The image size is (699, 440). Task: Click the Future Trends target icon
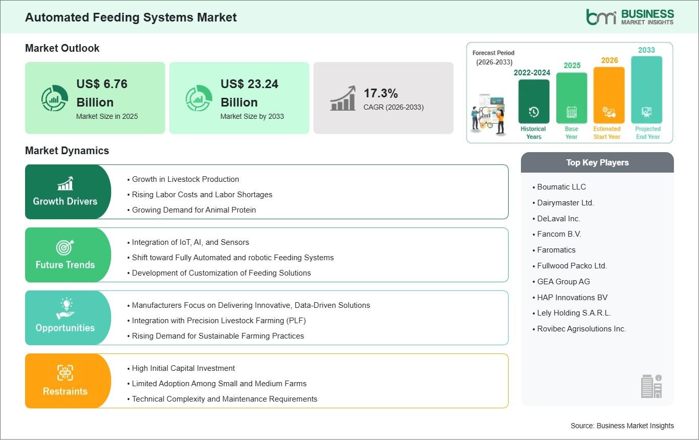tap(65, 247)
